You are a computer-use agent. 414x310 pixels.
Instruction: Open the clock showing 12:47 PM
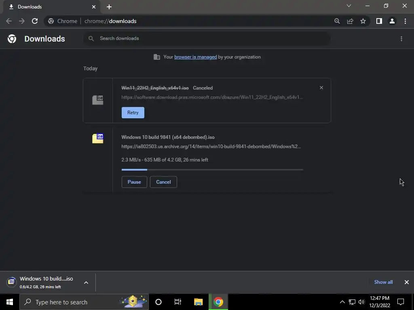pyautogui.click(x=380, y=302)
